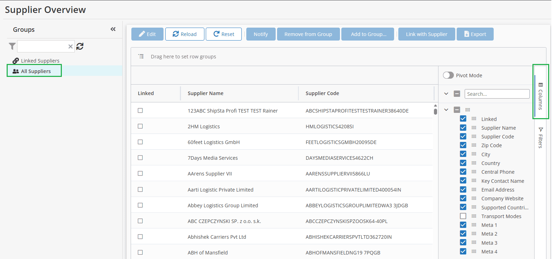Collapse the column group chevron in list
Screen dimensions: 552x259
point(446,110)
